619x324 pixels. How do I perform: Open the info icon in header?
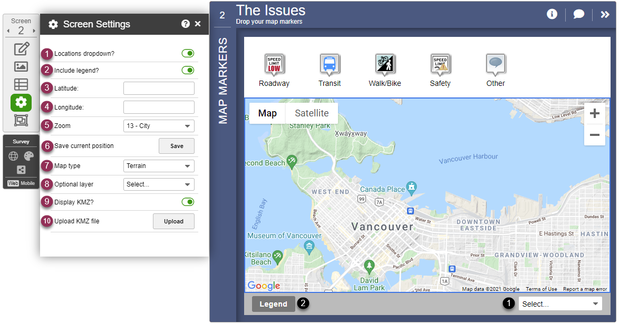[552, 14]
